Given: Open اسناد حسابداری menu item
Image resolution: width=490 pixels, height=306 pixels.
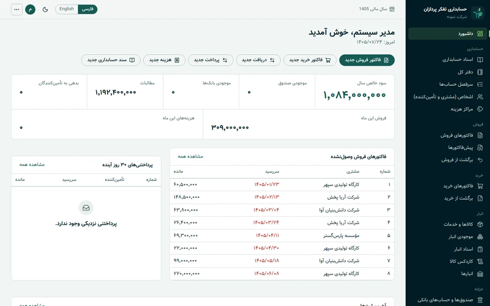Looking at the screenshot, I should [x=448, y=60].
